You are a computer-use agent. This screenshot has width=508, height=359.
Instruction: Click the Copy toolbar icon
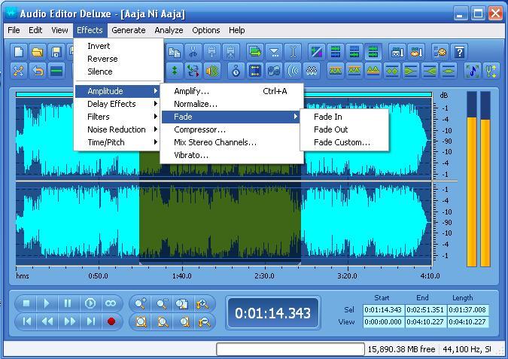click(175, 52)
